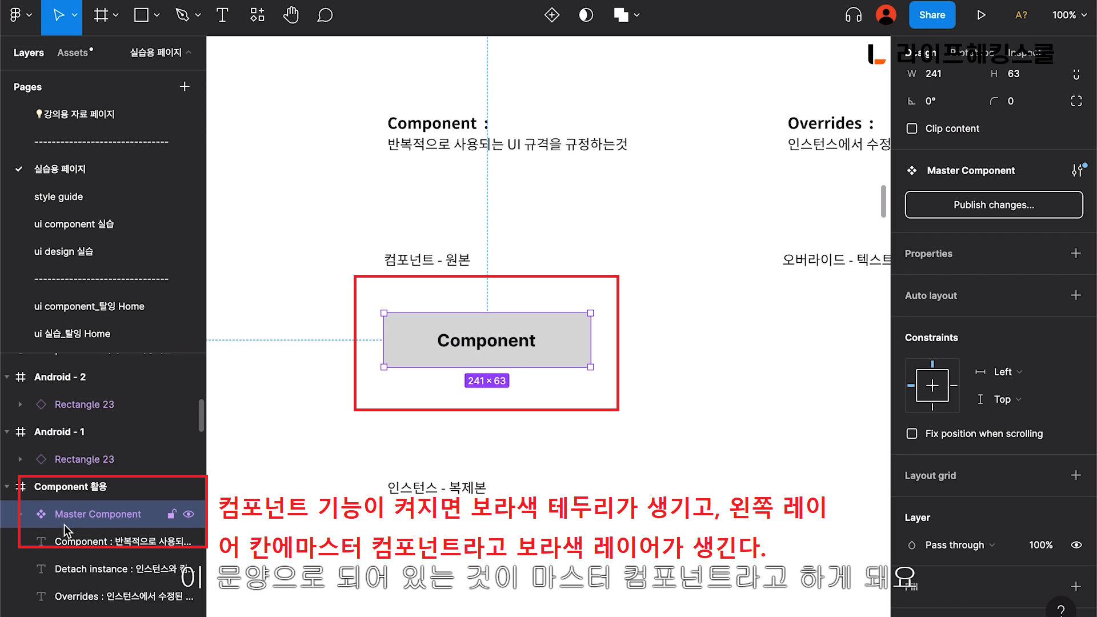Switch to the Layers tab

coord(29,53)
